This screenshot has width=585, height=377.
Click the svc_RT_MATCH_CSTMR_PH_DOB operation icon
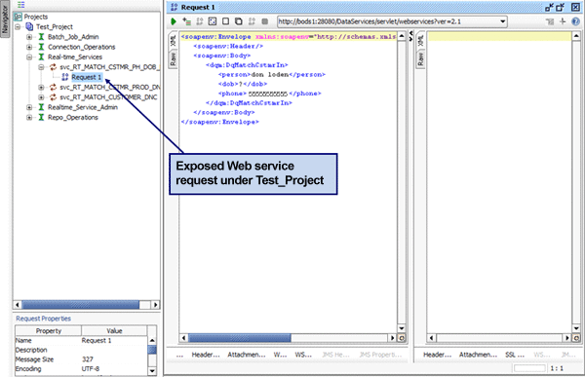[x=53, y=67]
